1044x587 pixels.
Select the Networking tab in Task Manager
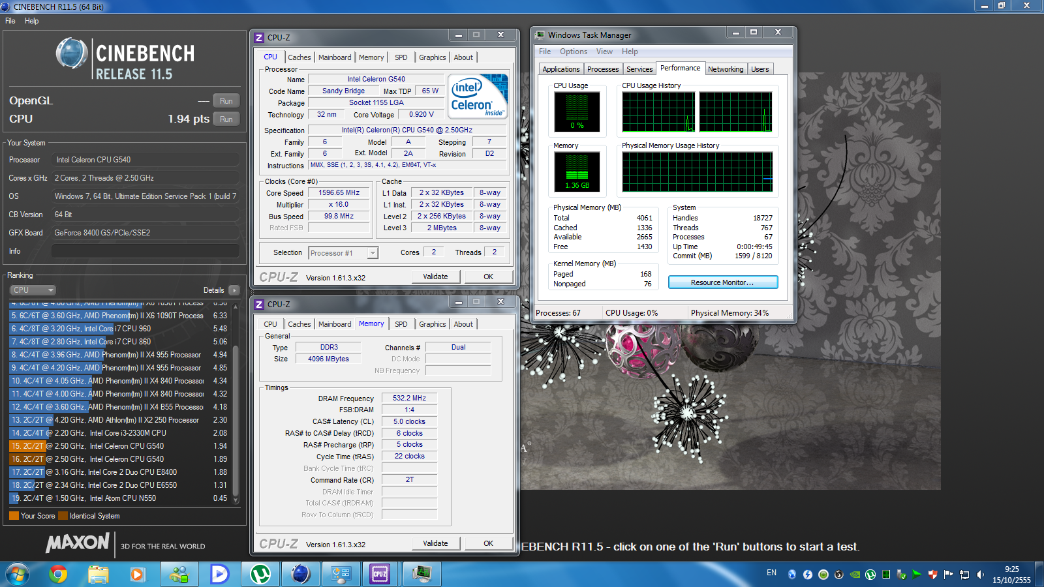click(x=726, y=69)
